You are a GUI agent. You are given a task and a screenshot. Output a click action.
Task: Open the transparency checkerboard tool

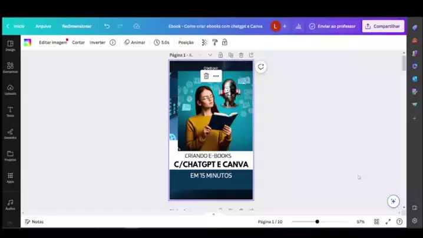click(204, 42)
